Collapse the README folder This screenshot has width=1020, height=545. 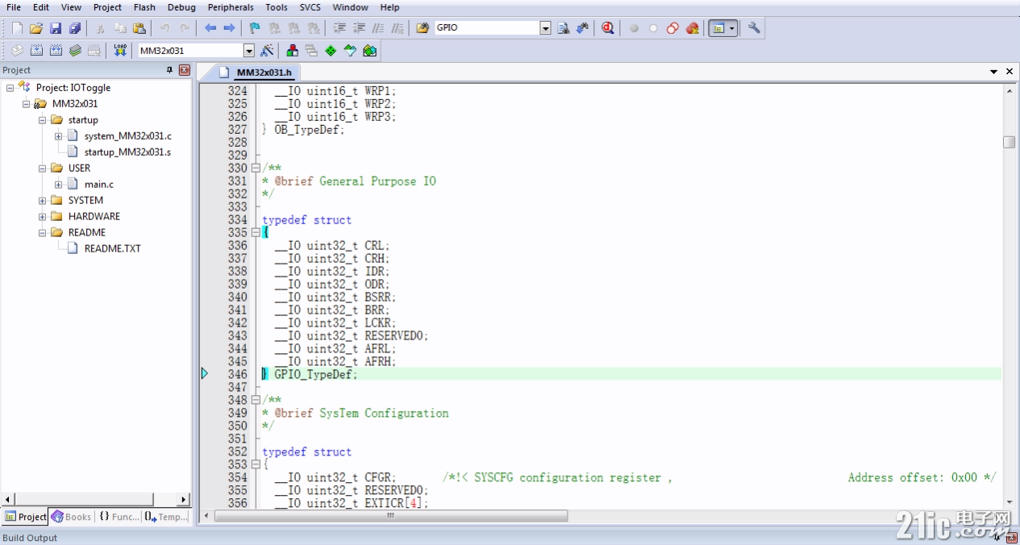pyautogui.click(x=42, y=232)
